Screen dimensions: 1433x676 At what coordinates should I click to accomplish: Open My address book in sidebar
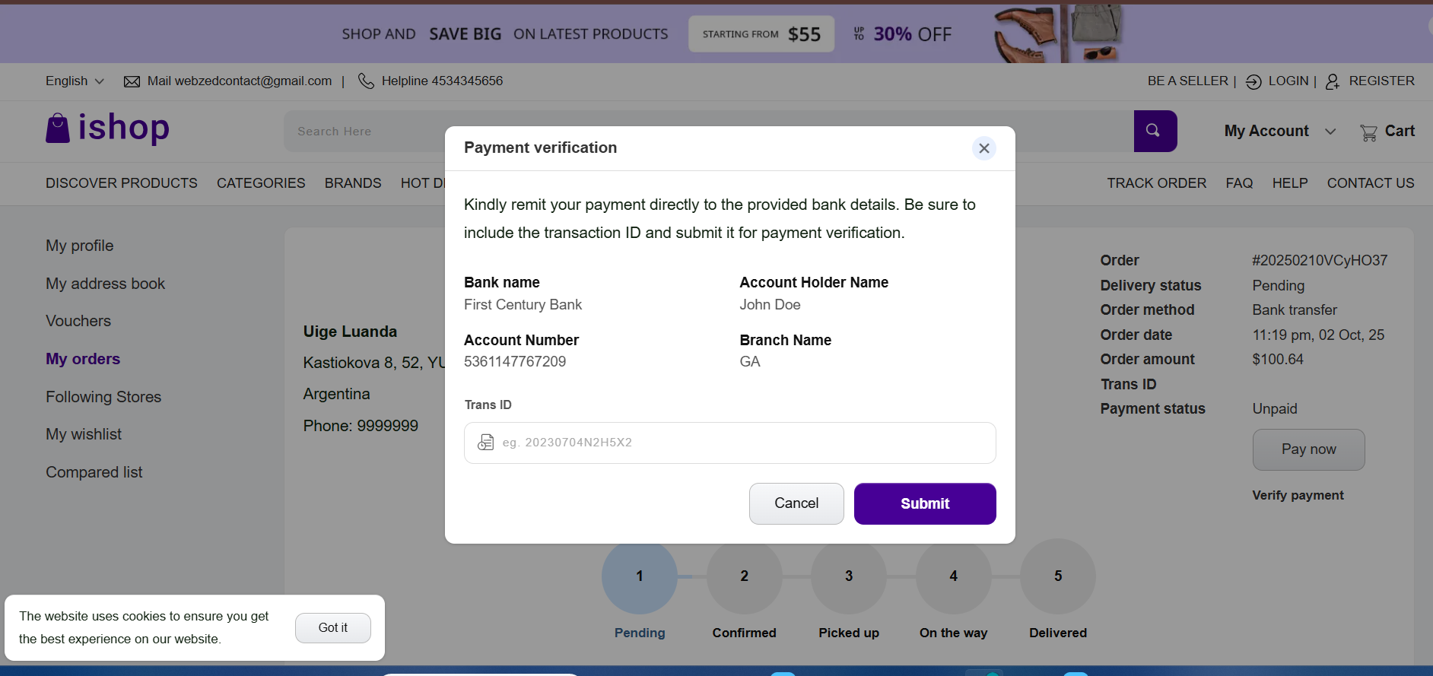click(x=105, y=284)
